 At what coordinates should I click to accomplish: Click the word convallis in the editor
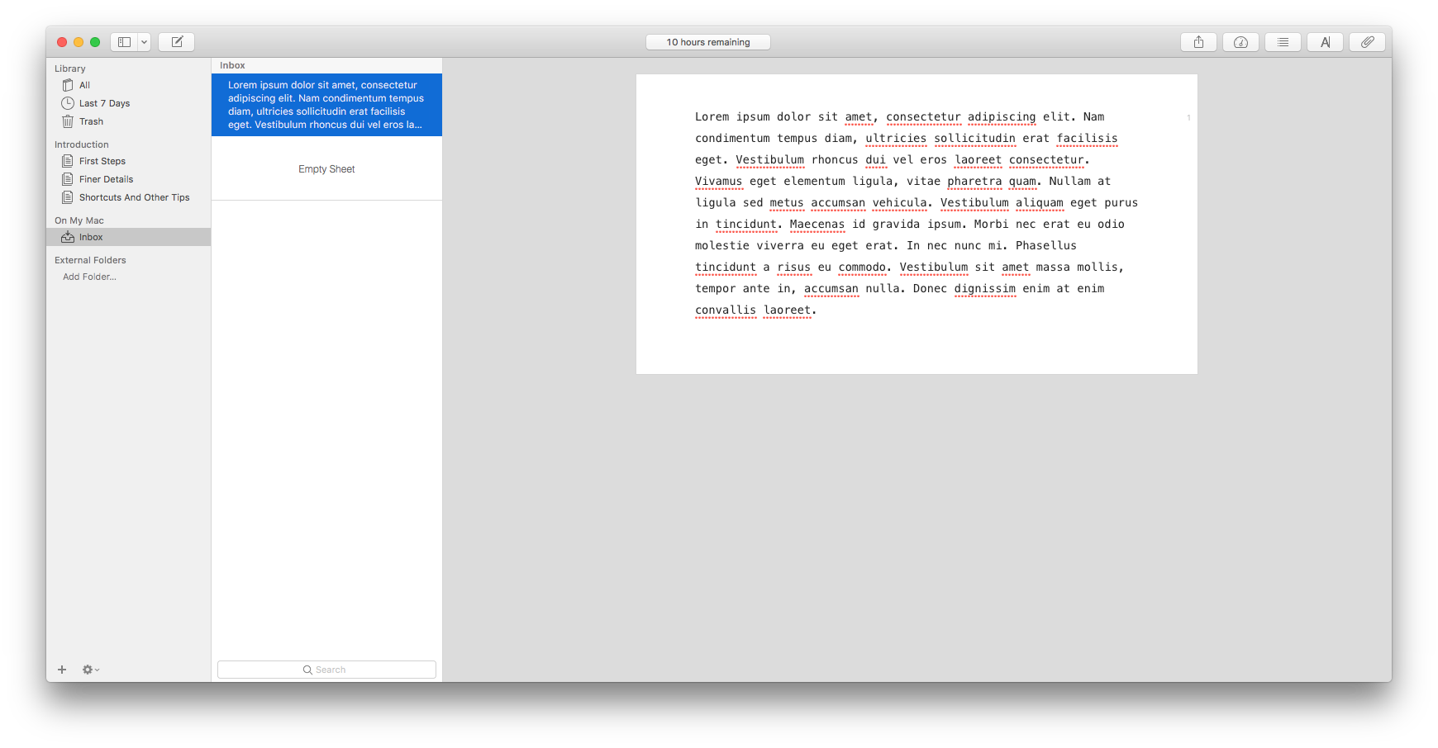[x=726, y=310]
